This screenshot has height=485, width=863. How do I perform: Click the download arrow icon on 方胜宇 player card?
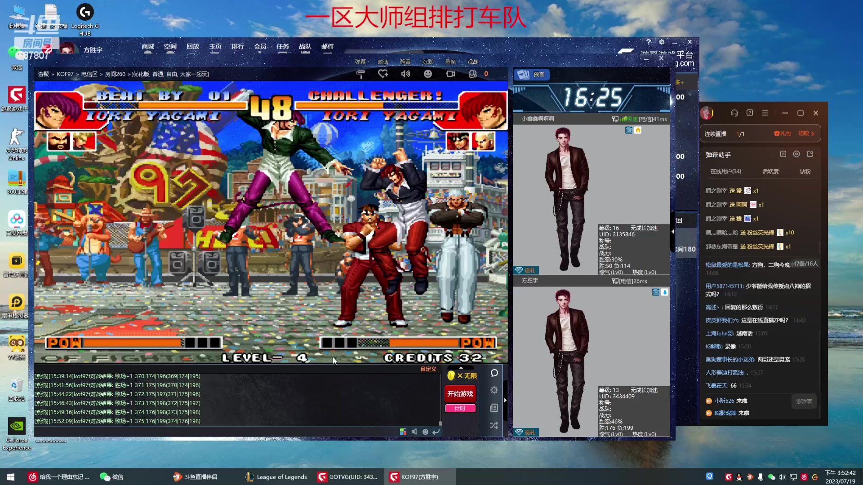click(x=665, y=292)
